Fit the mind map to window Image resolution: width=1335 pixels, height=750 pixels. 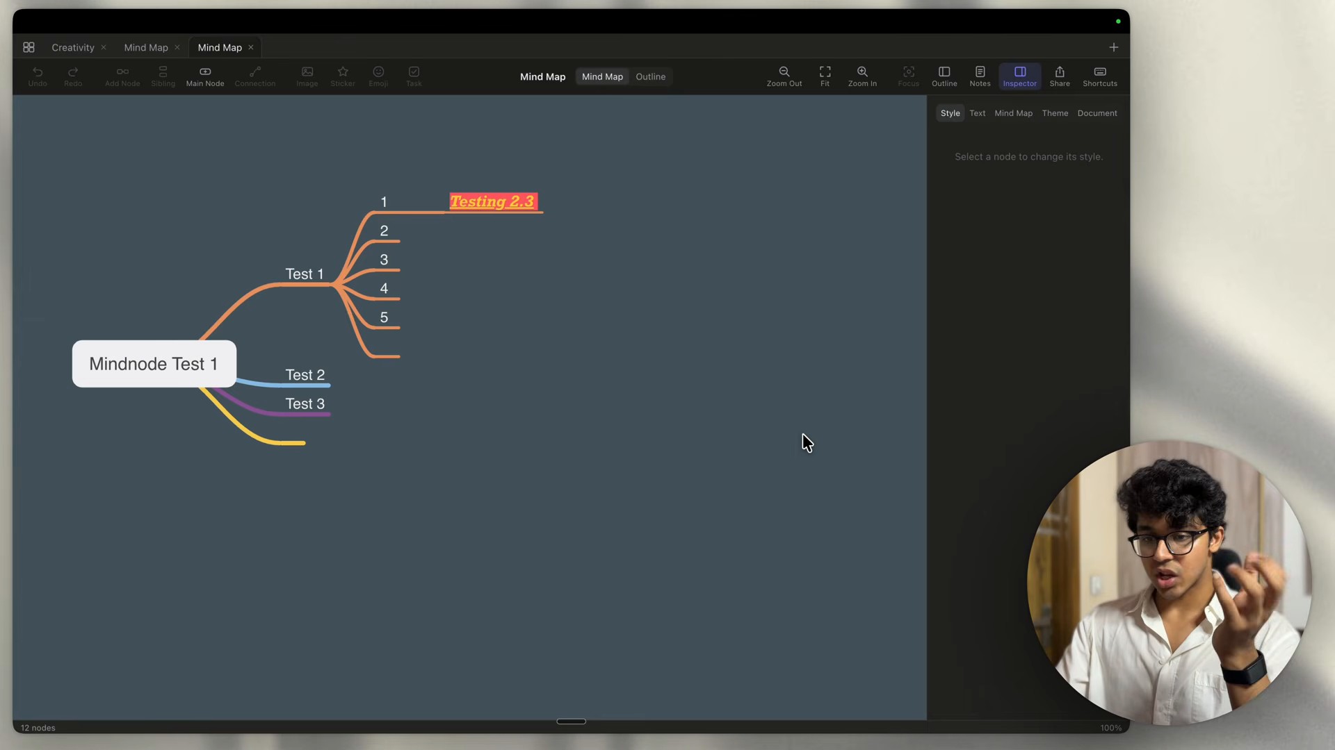point(825,76)
